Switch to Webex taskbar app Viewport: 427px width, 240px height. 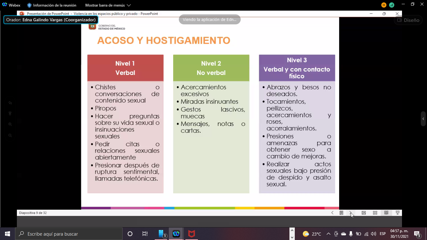(176, 234)
